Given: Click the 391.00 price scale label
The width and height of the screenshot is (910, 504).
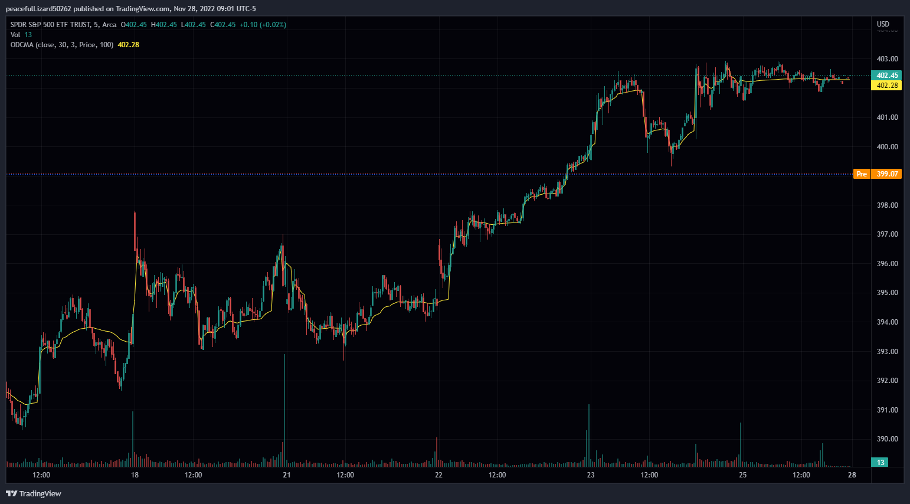Looking at the screenshot, I should 887,410.
